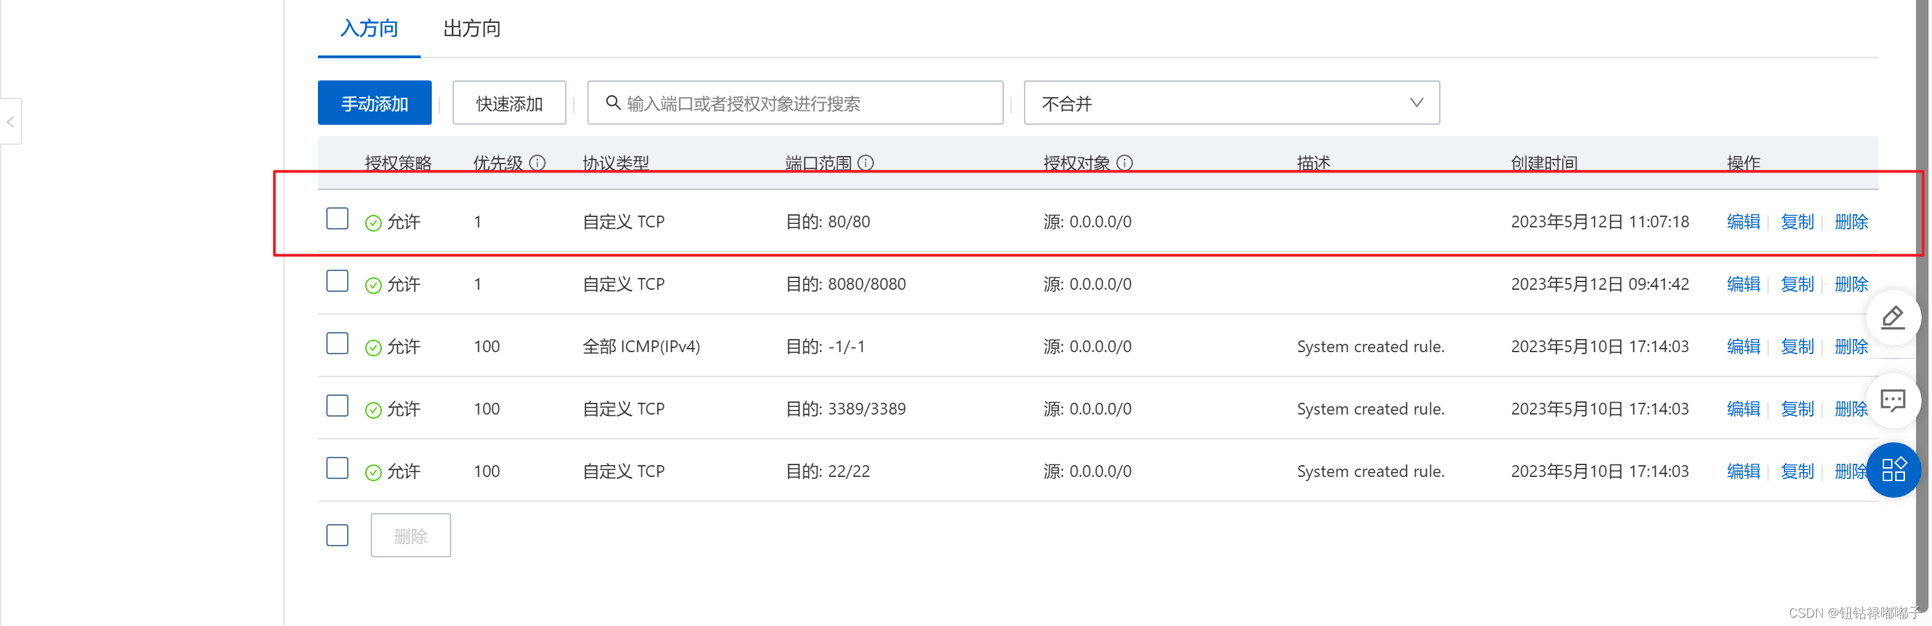Click the text 全部 ICMP(IPv4)
This screenshot has width=1932, height=626.
[641, 346]
